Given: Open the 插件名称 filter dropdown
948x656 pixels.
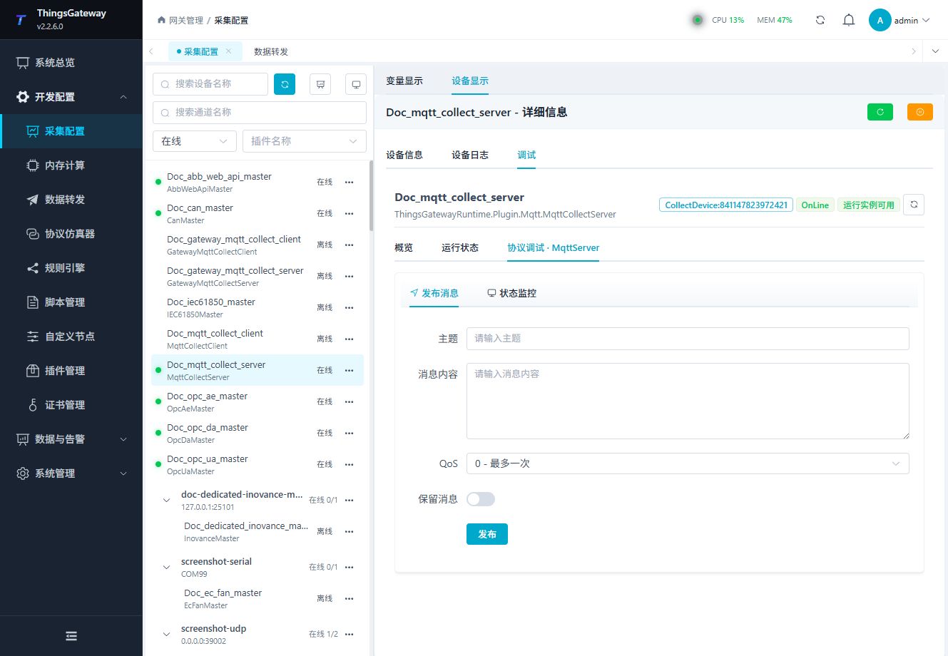Looking at the screenshot, I should tap(305, 141).
